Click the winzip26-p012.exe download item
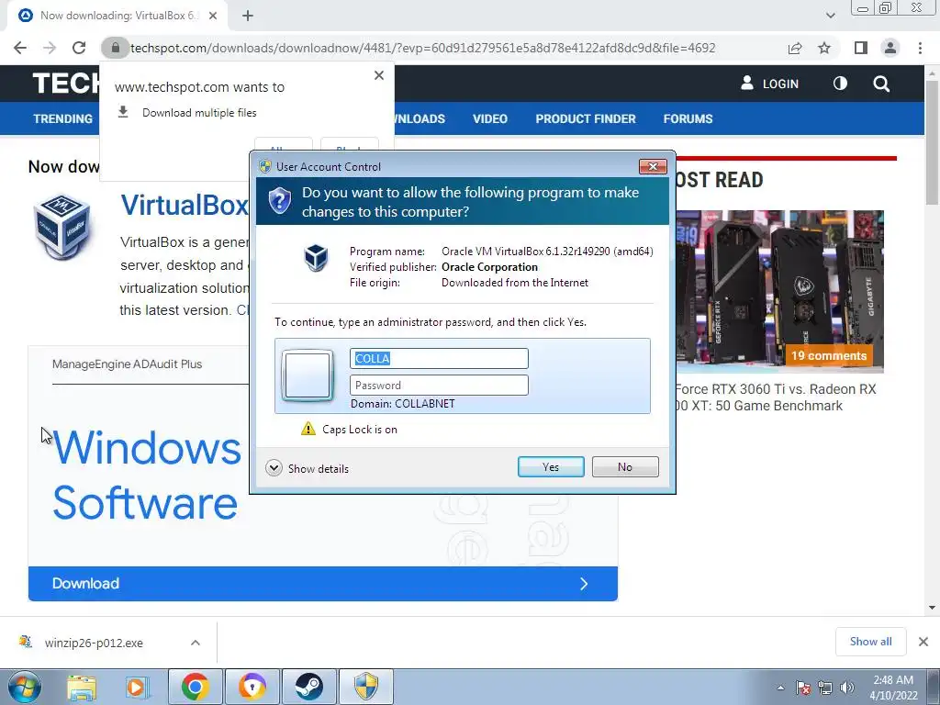 click(95, 643)
